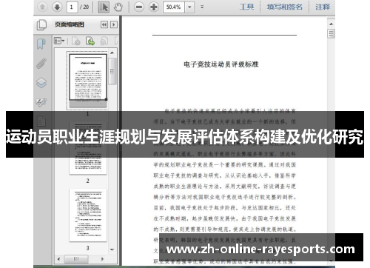This screenshot has width=370, height=268.
Task: Click the thumbnails horizontal scrollbar handle
Action: [76, 259]
